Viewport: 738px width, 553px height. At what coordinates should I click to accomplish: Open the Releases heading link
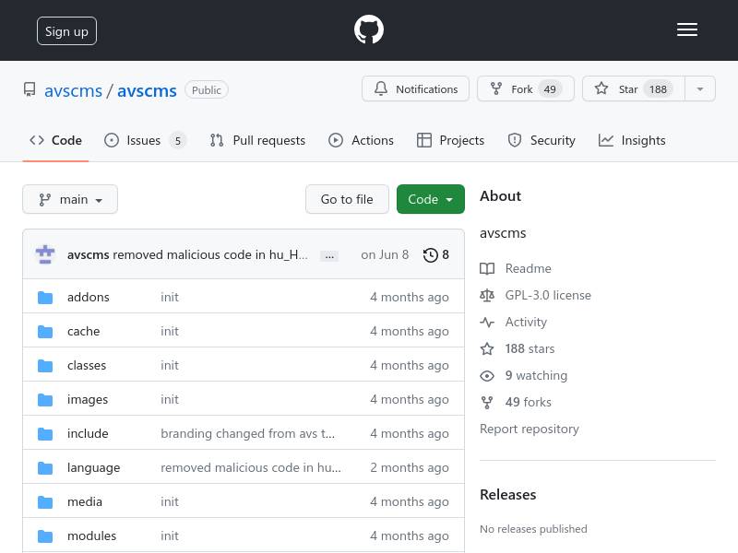click(x=508, y=495)
